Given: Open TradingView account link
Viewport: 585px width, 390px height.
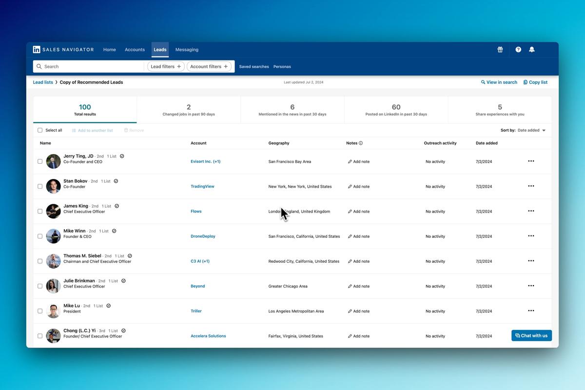Looking at the screenshot, I should coord(202,186).
